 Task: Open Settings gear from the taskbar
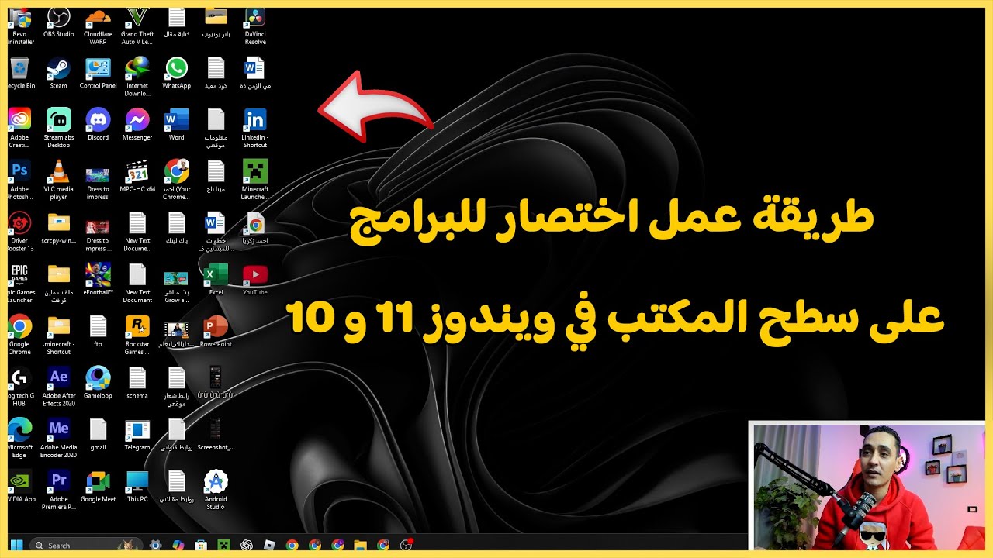click(x=156, y=545)
